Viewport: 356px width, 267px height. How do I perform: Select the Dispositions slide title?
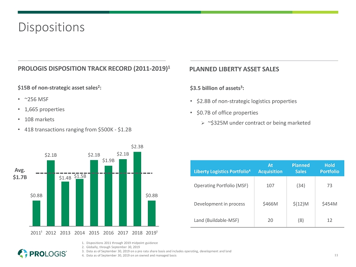[x=51, y=28]
